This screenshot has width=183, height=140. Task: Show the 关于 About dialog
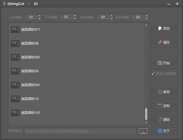tap(164, 131)
